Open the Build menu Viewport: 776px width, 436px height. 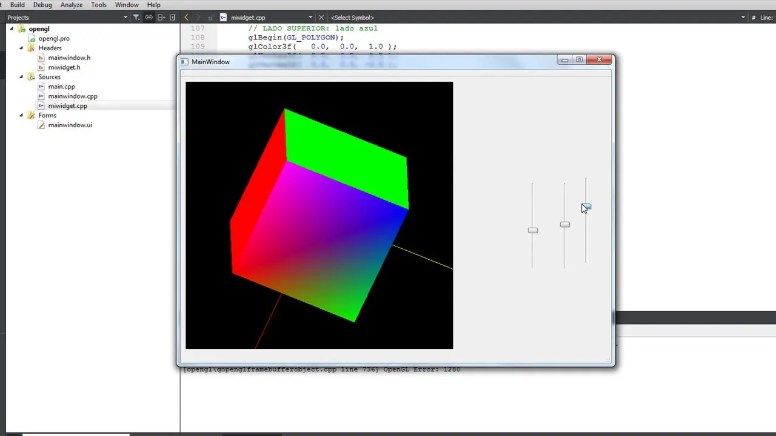(17, 5)
